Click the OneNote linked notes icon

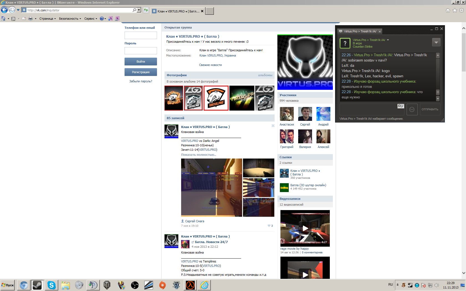[117, 19]
